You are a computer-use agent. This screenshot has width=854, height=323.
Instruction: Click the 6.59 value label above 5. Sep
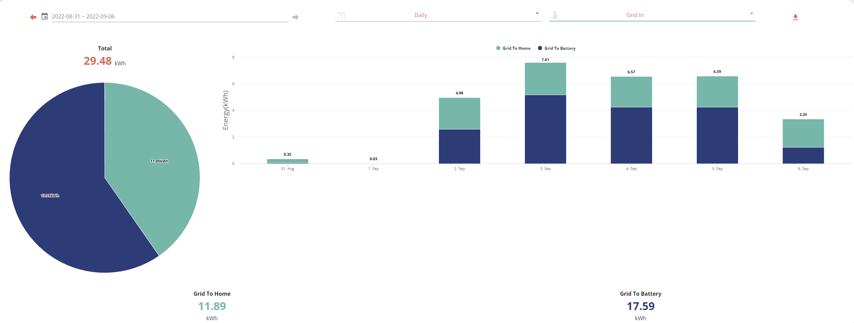pos(717,72)
